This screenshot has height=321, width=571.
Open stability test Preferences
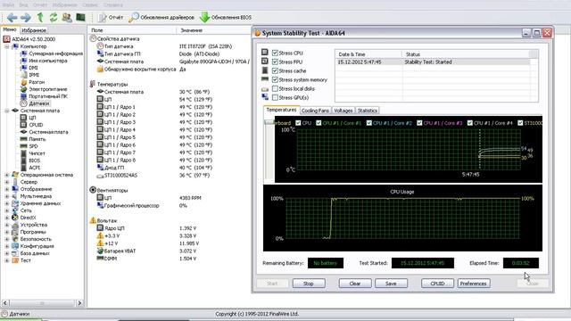coord(474,284)
